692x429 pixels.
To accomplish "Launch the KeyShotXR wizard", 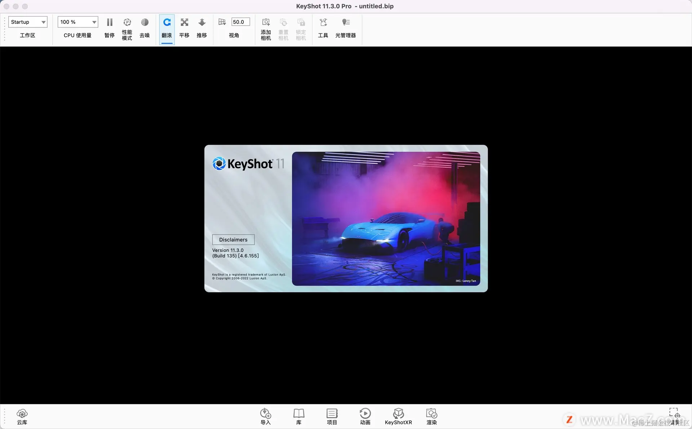I will point(398,413).
